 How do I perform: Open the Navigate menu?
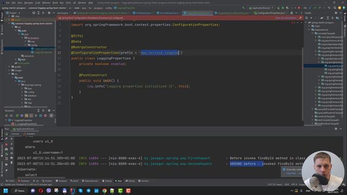tap(29, 3)
